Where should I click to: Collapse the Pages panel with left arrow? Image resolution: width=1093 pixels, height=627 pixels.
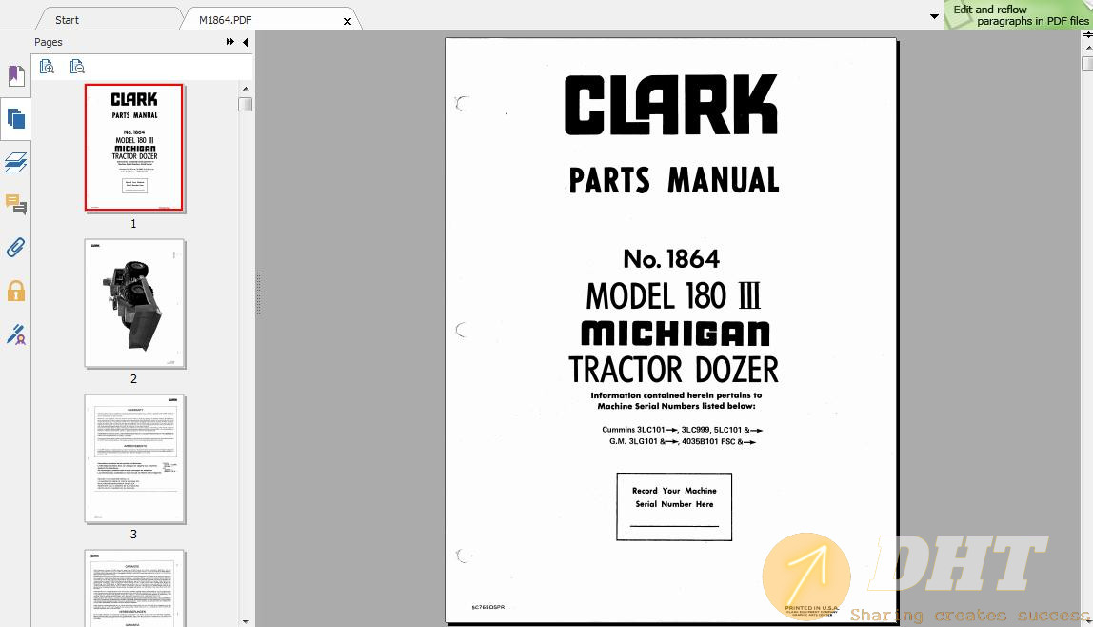click(246, 42)
